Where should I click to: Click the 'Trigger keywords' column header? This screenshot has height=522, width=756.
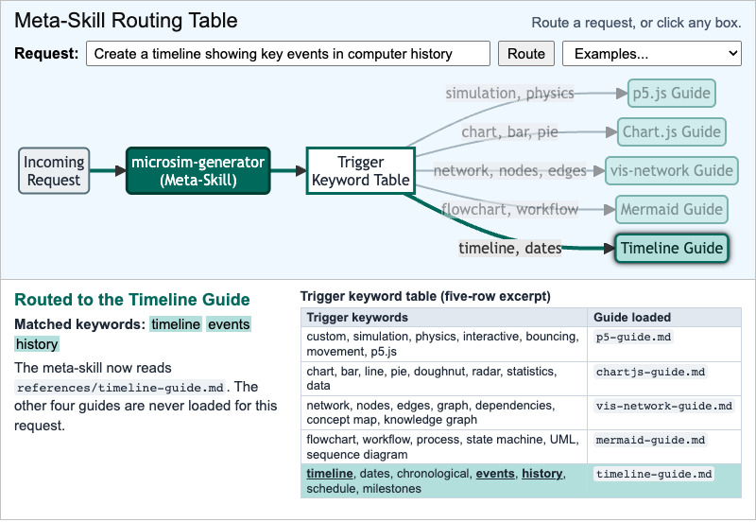443,318
